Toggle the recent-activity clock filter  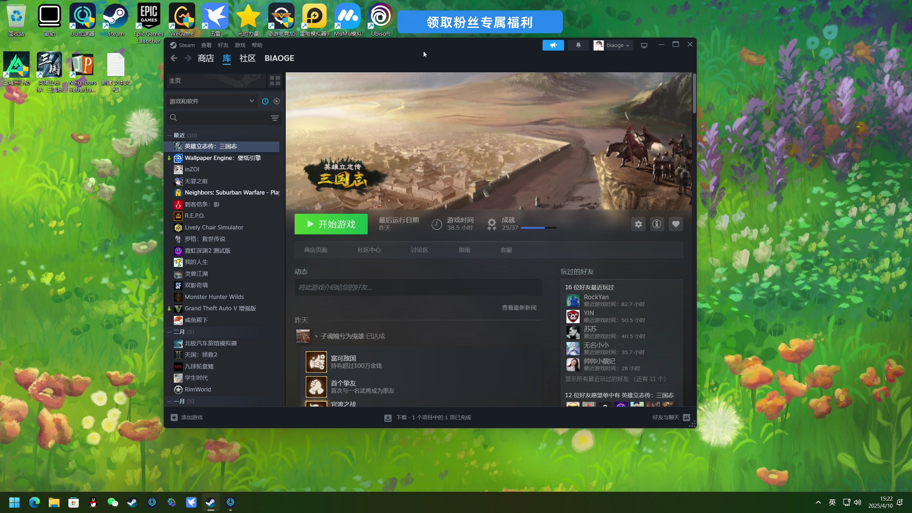pos(265,101)
